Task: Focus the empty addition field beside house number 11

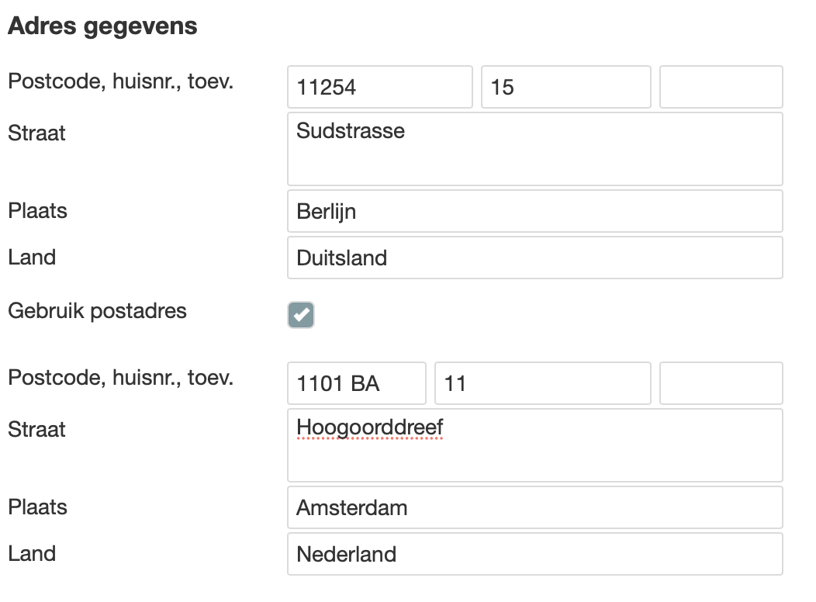Action: pos(721,383)
